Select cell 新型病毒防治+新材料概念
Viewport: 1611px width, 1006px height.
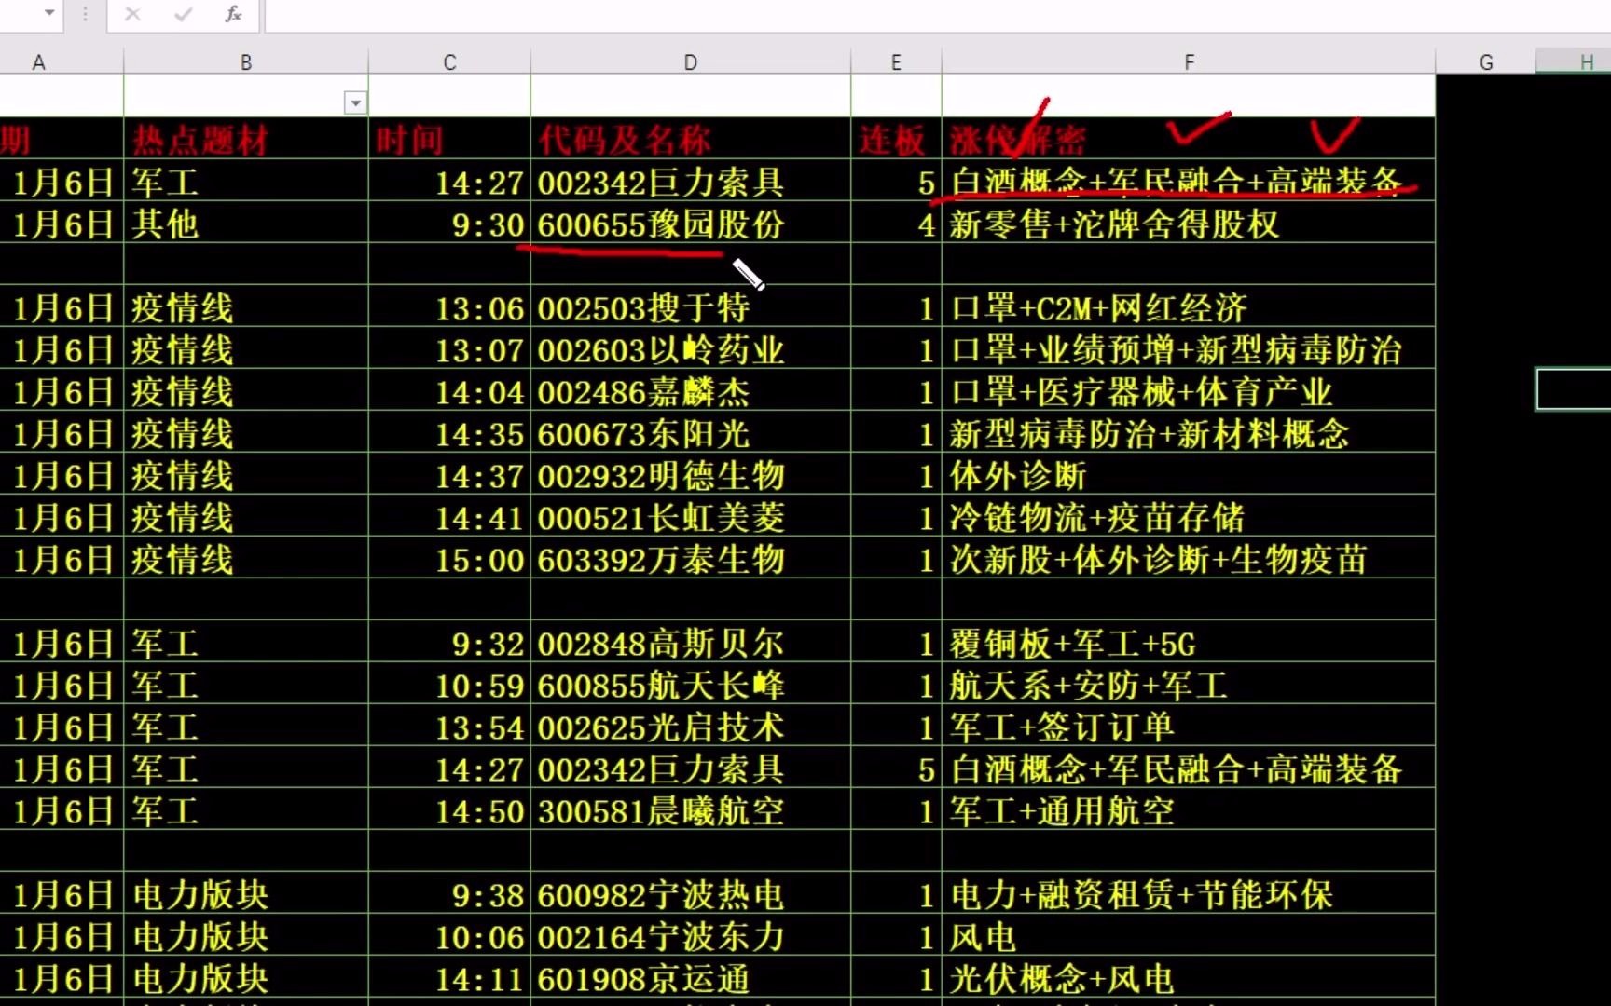point(1189,433)
